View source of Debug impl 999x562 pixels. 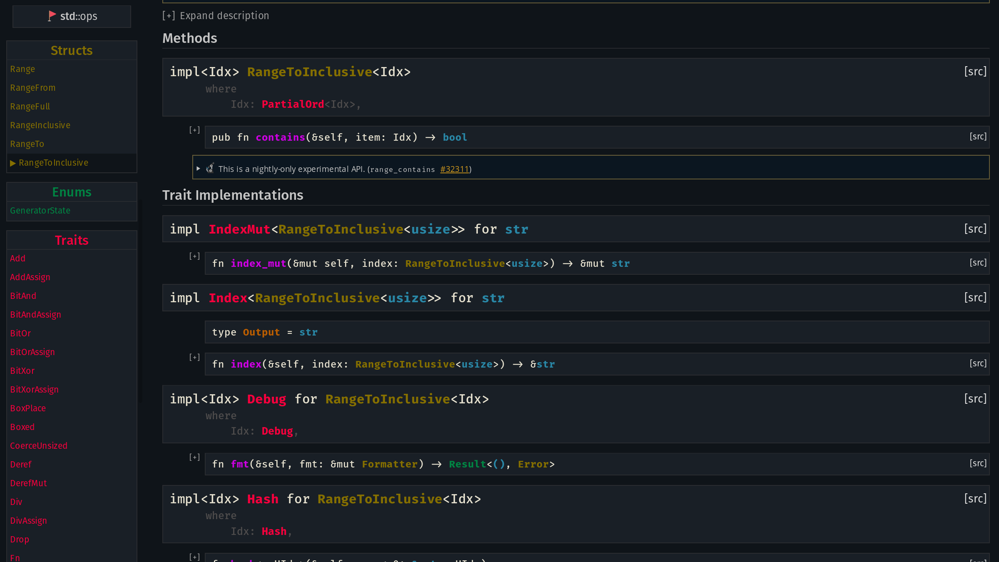975,399
